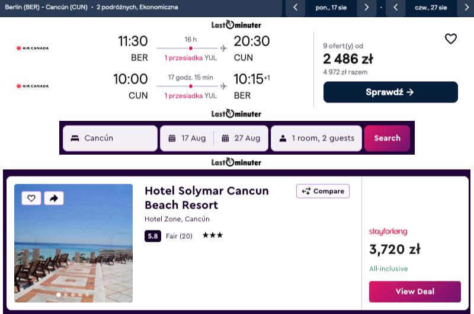Favorite Hotel Solymar with the heart icon

[x=31, y=198]
